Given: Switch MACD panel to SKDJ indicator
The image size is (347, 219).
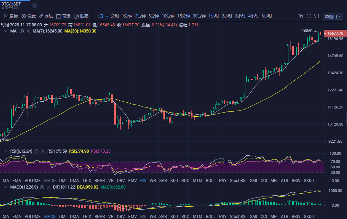Looking at the screenshot, I should [x=309, y=217].
